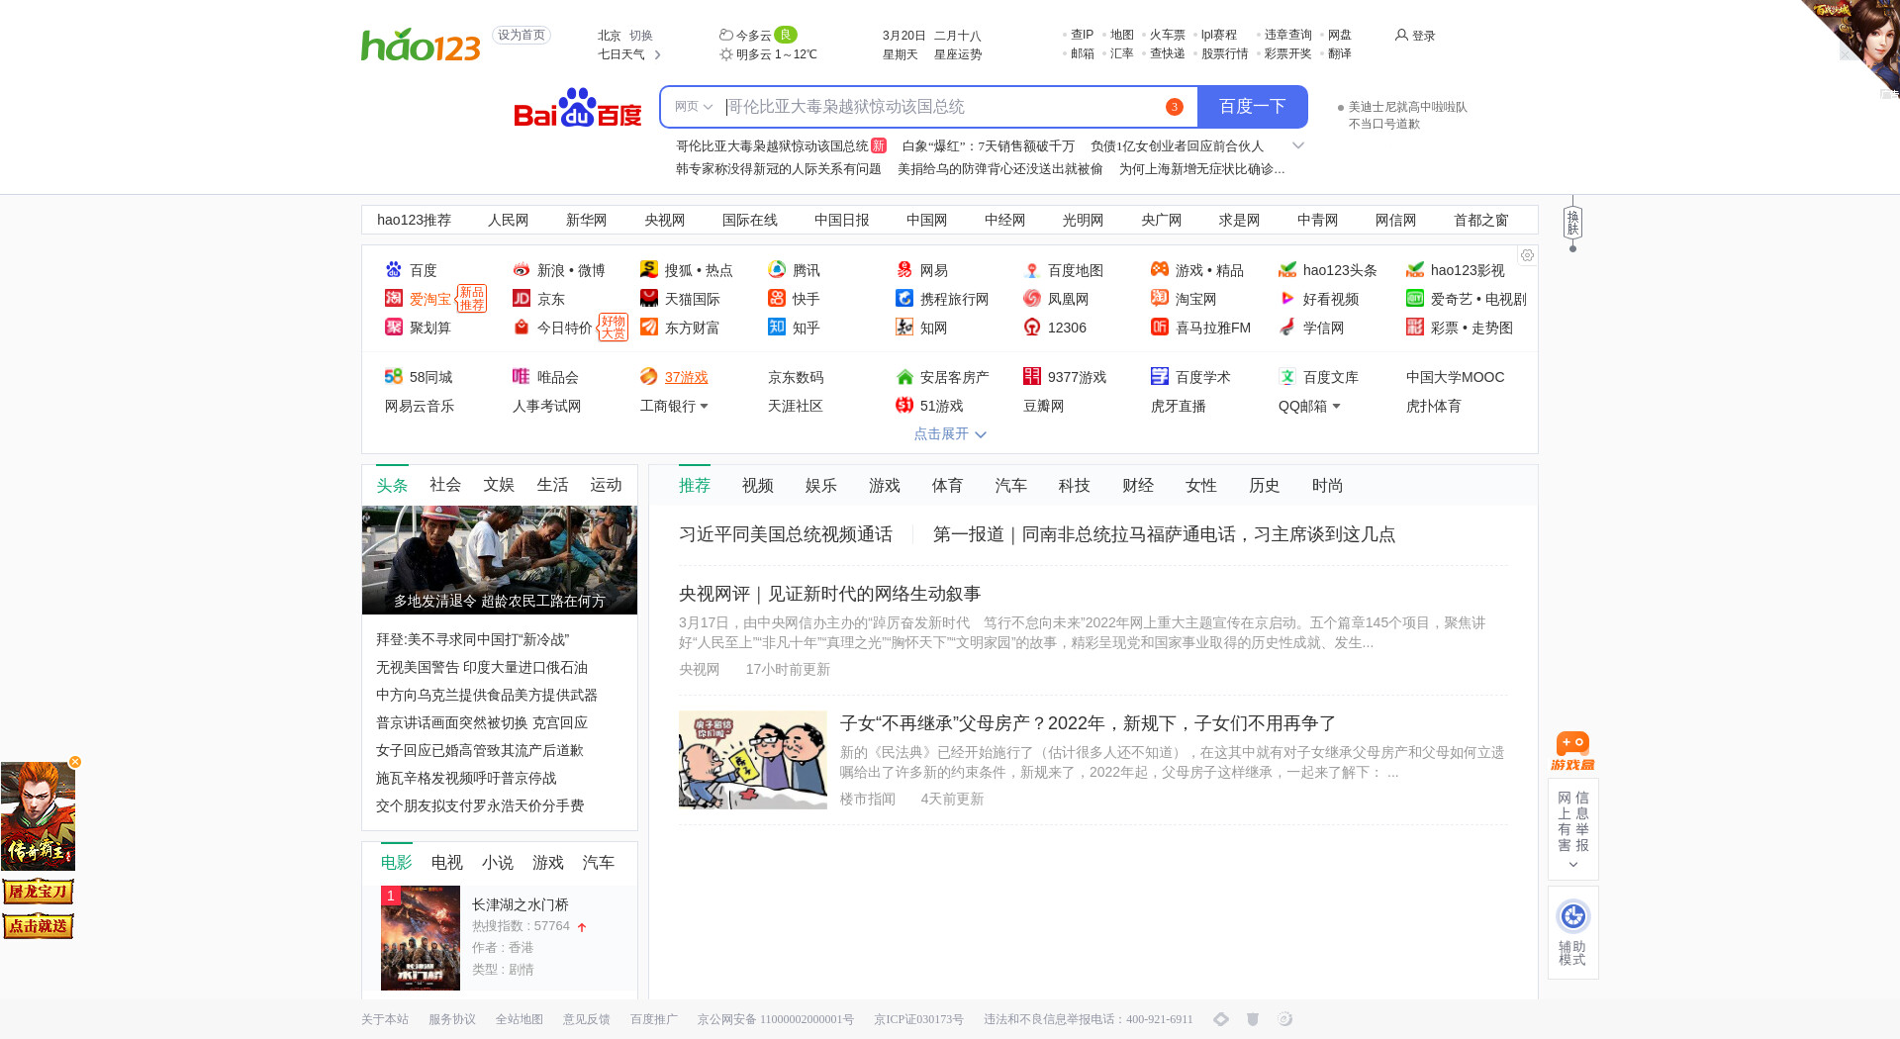Open the 新浪 • 微博 icon link

522,269
